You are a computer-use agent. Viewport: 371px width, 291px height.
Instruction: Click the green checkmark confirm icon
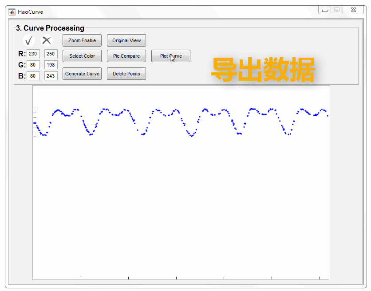pos(28,40)
